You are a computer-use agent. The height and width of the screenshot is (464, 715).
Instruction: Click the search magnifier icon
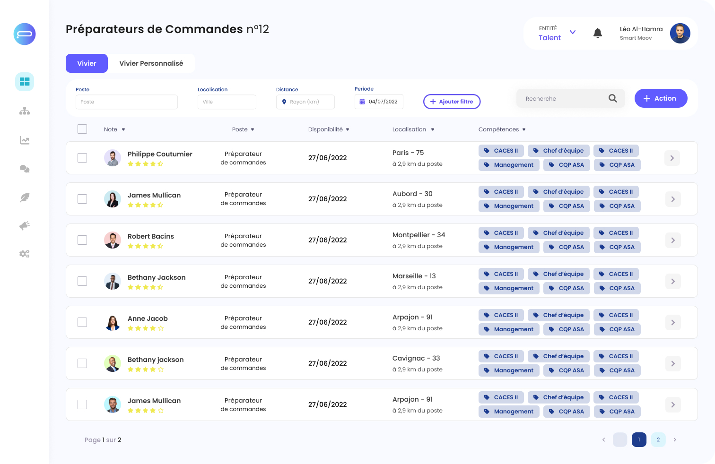pos(613,98)
